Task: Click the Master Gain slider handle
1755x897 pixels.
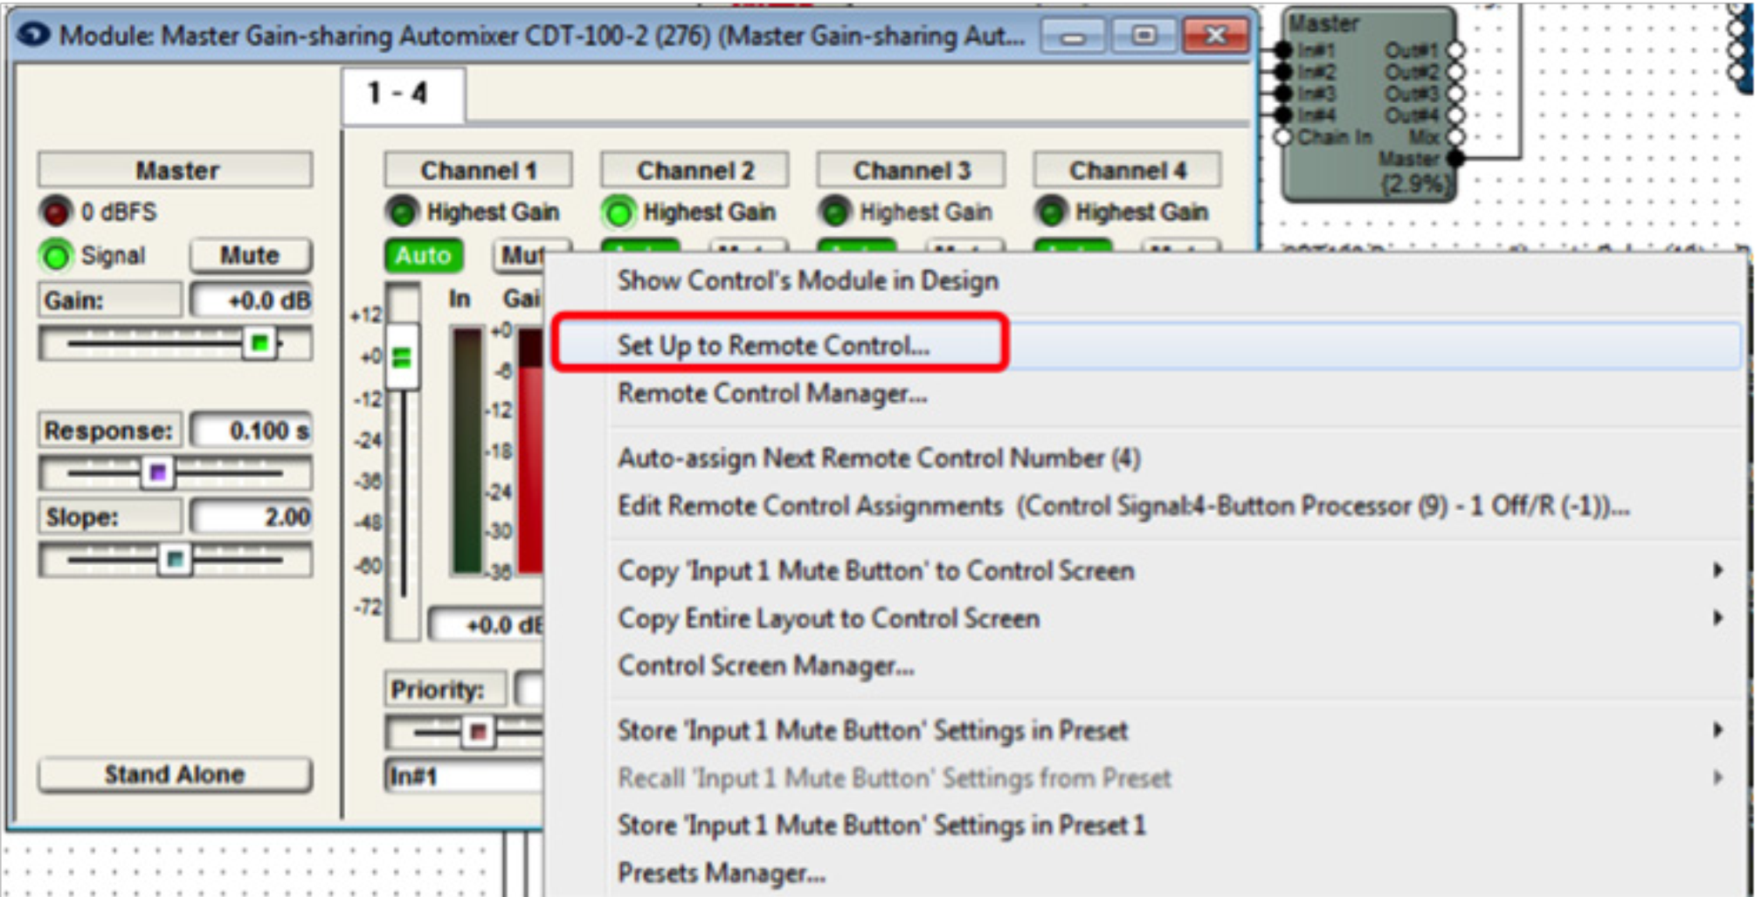Action: click(259, 343)
